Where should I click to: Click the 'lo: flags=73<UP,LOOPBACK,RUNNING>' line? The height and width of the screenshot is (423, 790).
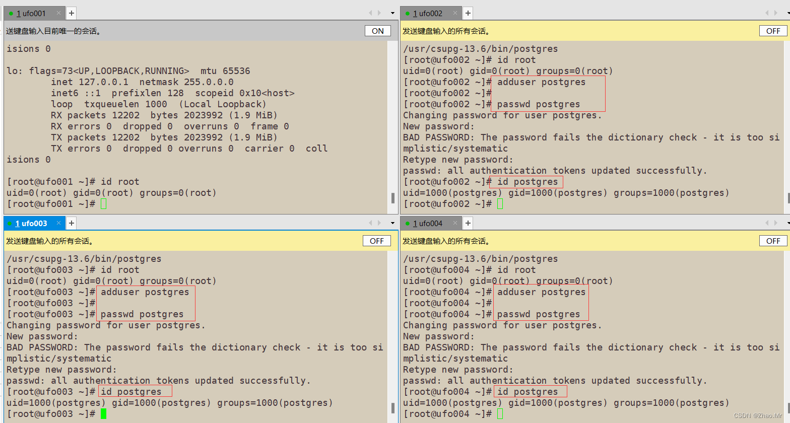click(128, 71)
